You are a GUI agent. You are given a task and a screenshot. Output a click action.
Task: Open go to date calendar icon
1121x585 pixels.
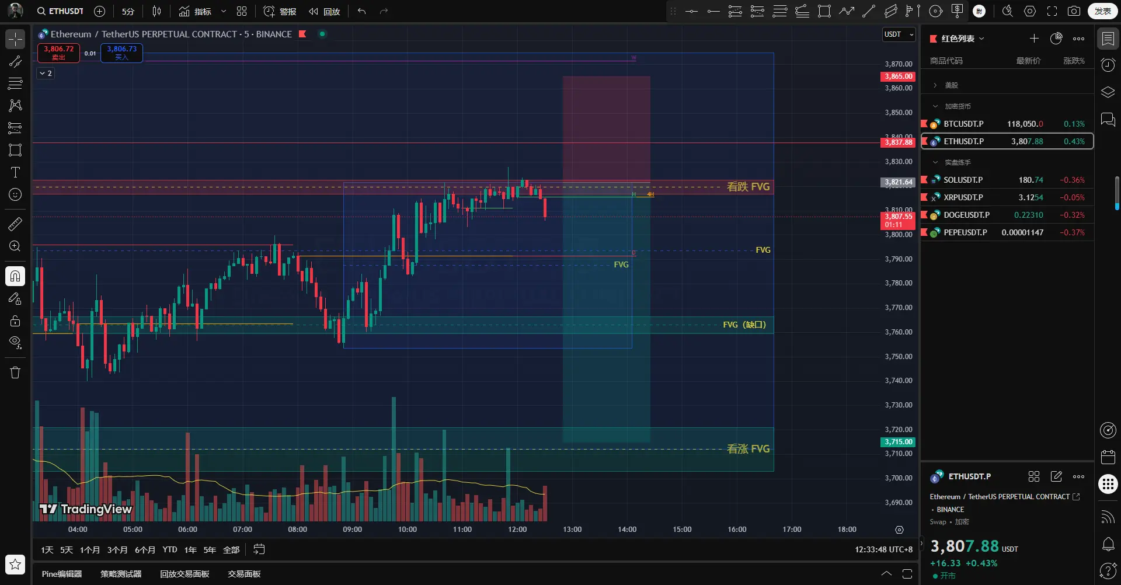259,549
